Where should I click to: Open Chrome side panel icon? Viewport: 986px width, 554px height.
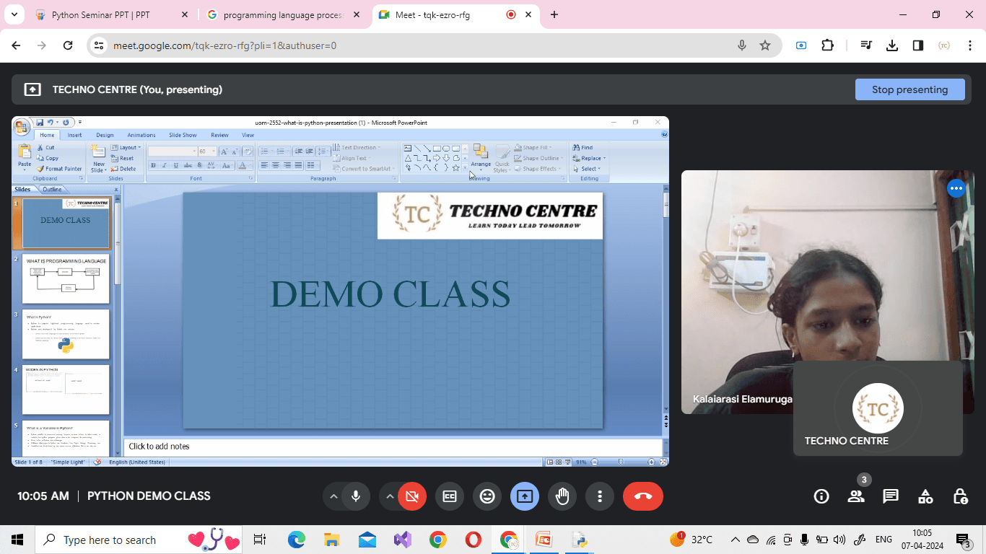(918, 45)
